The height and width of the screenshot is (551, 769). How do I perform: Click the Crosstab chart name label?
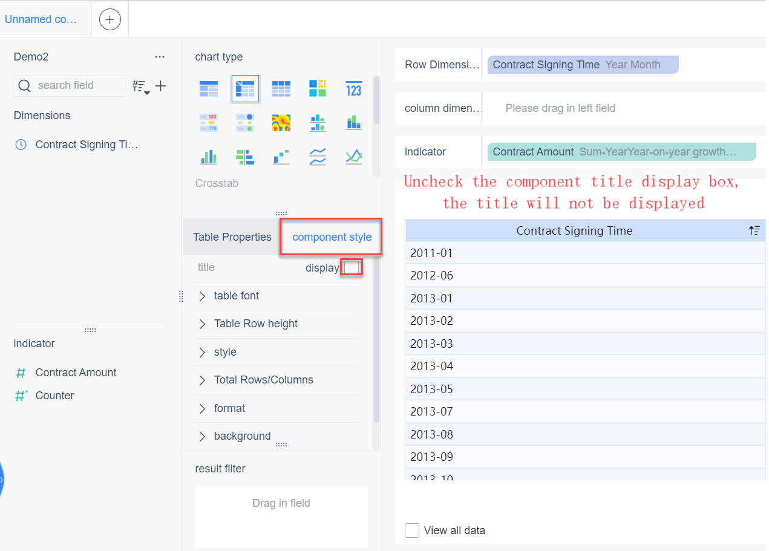217,183
